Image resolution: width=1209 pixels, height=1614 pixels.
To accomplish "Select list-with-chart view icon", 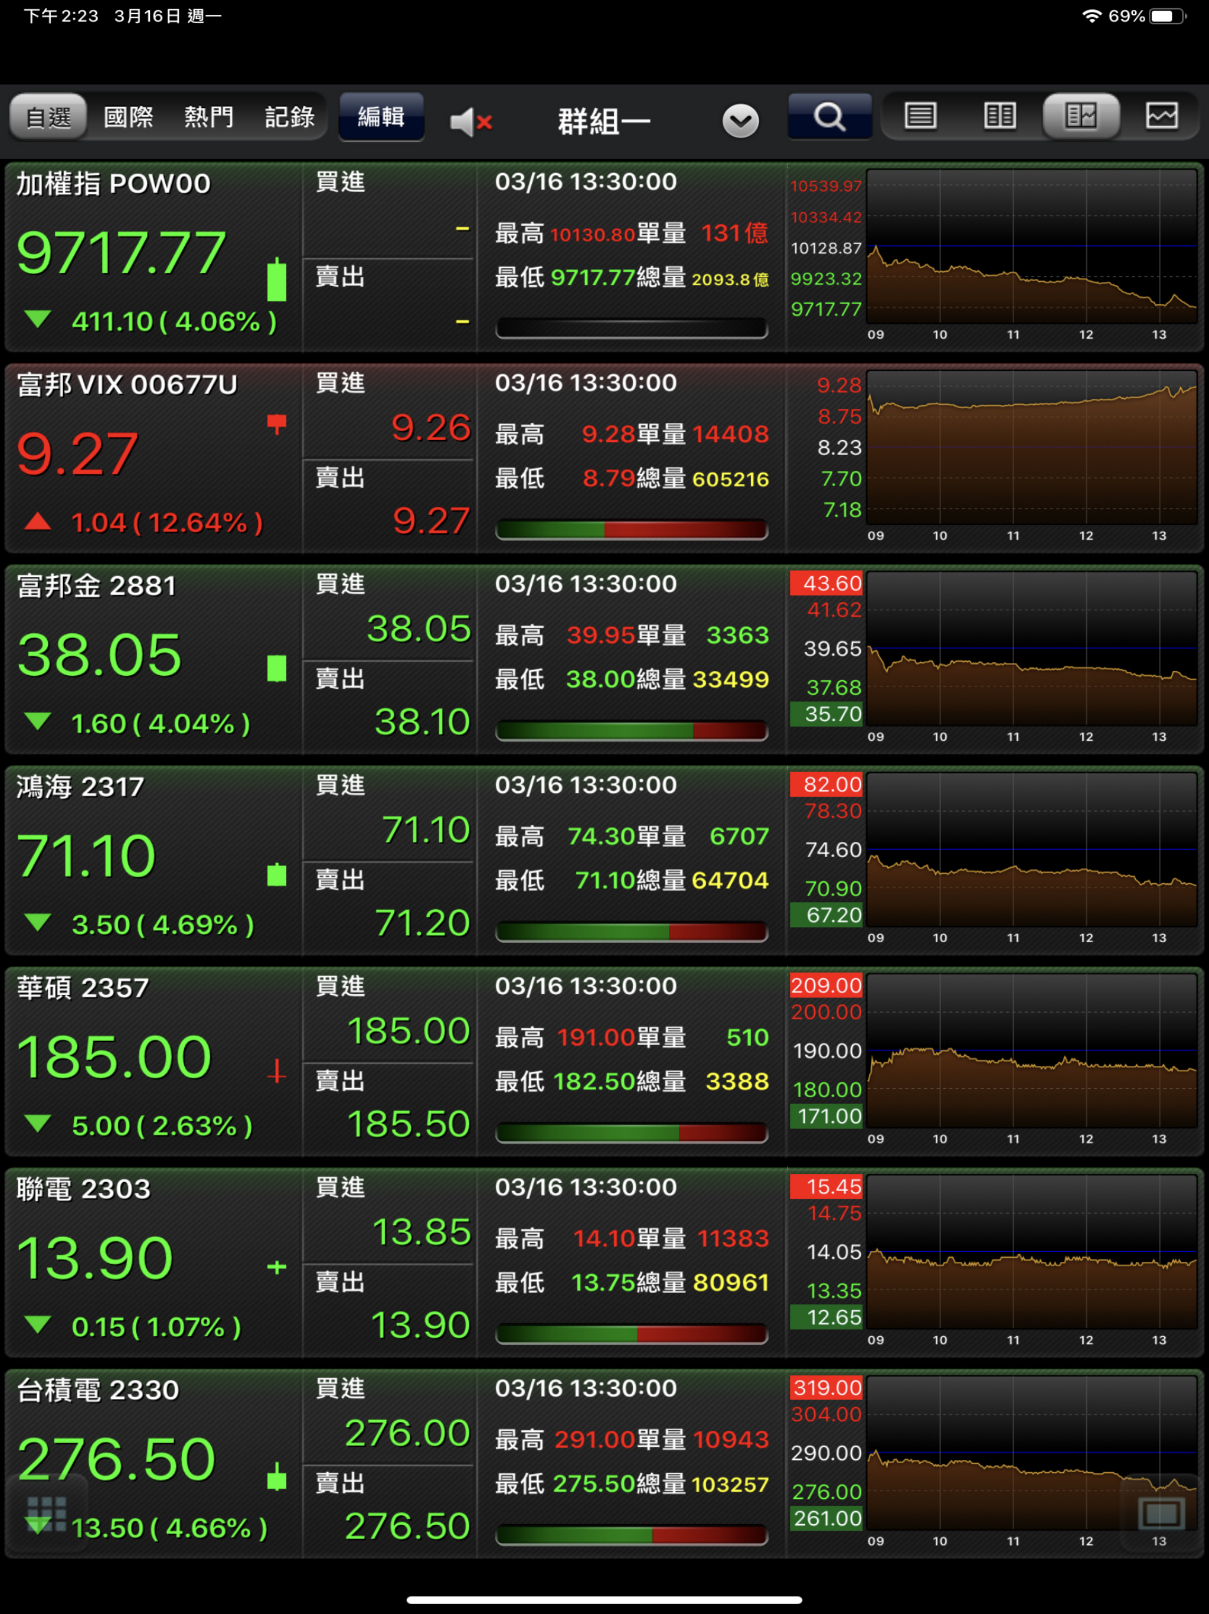I will pyautogui.click(x=1081, y=116).
